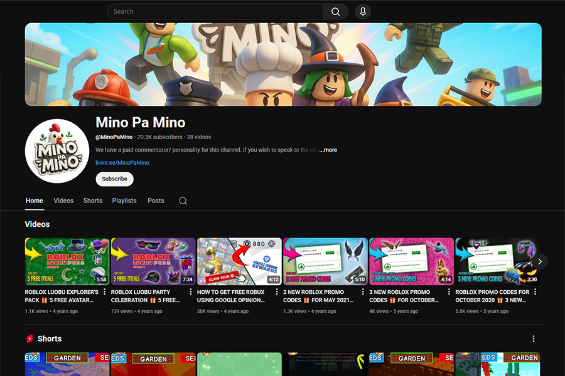This screenshot has height=376, width=565.
Task: Open options on OCTOBER 2020 promo codes video
Action: [534, 291]
